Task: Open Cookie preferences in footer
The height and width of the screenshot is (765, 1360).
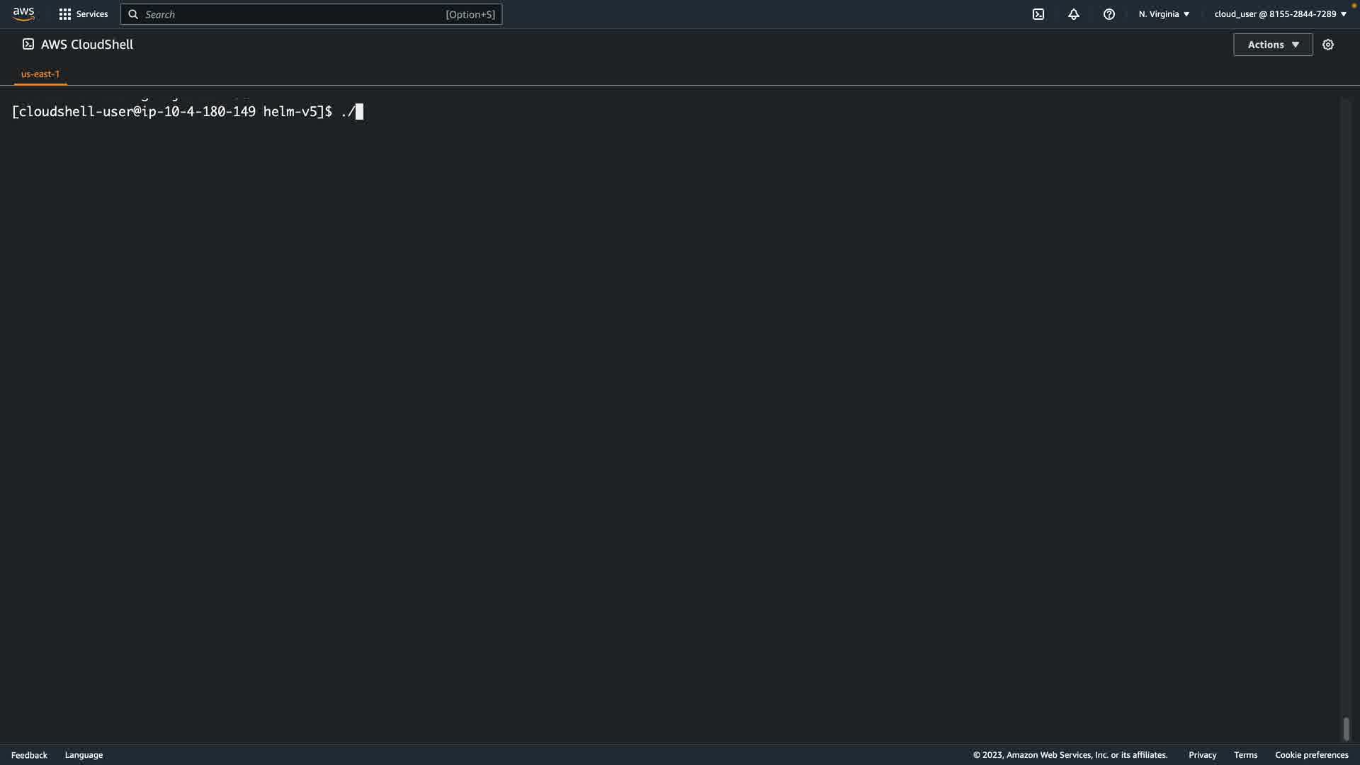Action: pyautogui.click(x=1311, y=755)
